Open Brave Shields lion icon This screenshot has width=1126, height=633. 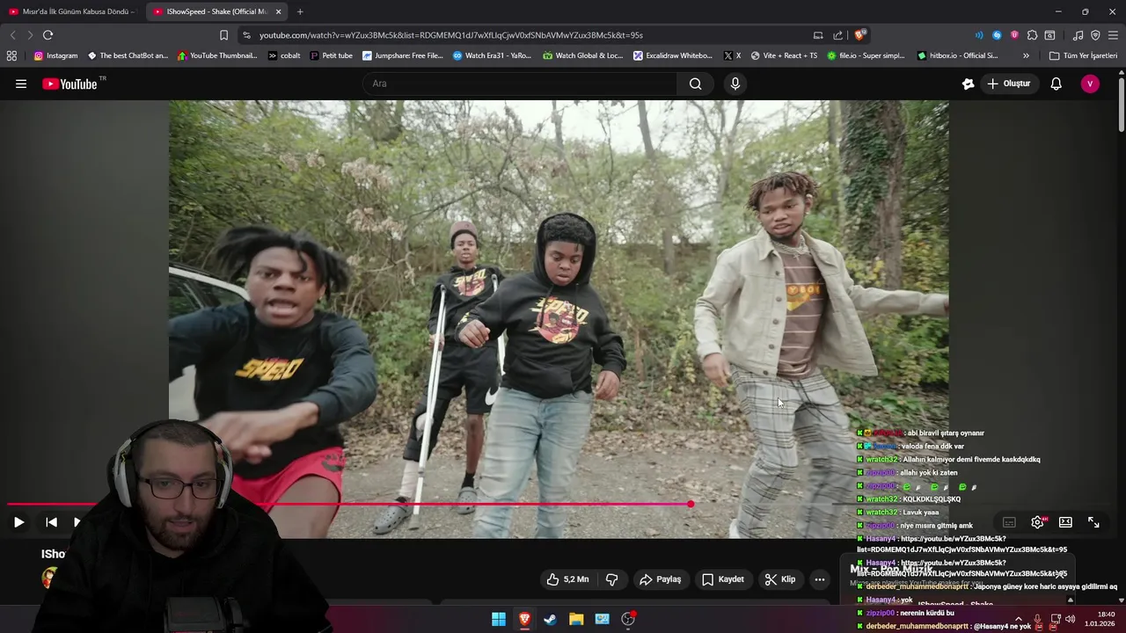click(x=859, y=35)
